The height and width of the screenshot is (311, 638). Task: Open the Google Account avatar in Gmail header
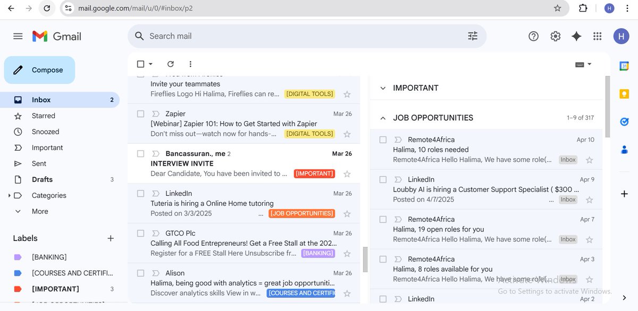coord(621,36)
